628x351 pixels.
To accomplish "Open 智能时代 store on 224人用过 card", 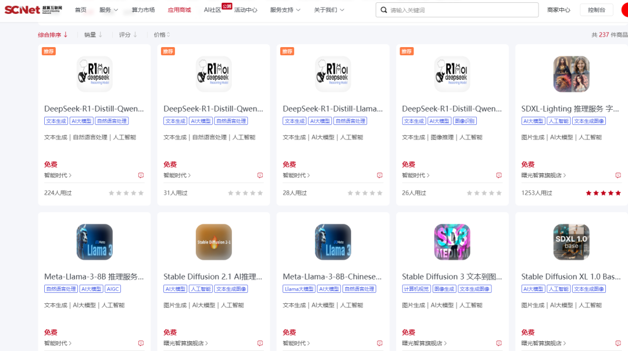I will (58, 175).
